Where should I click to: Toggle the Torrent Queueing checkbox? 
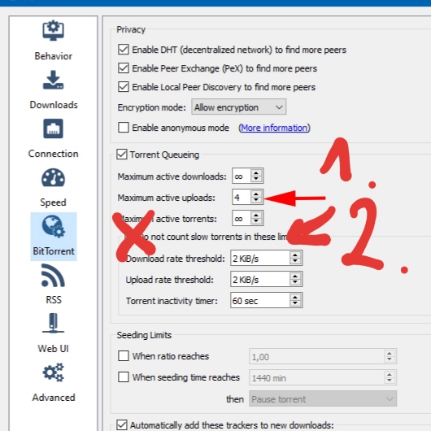click(122, 155)
